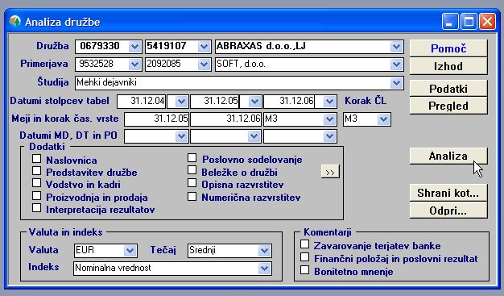Image resolution: width=504 pixels, height=296 pixels.
Task: Expand M3 dropdown in Meji in korak row
Action: click(x=329, y=119)
